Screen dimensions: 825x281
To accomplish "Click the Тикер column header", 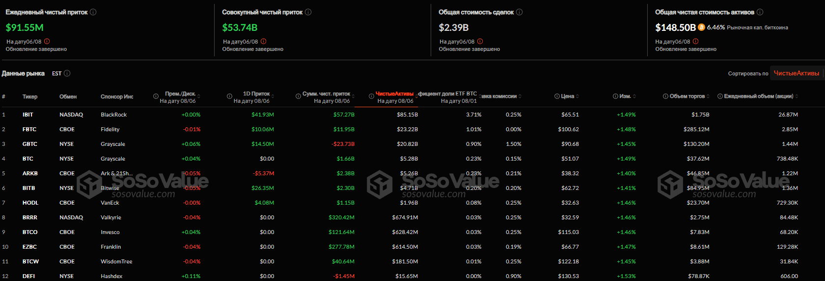I will point(30,96).
